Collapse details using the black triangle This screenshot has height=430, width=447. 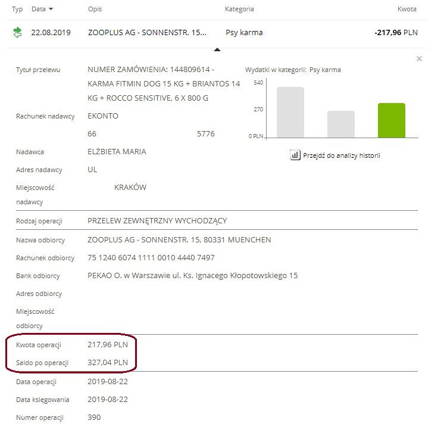click(x=217, y=49)
